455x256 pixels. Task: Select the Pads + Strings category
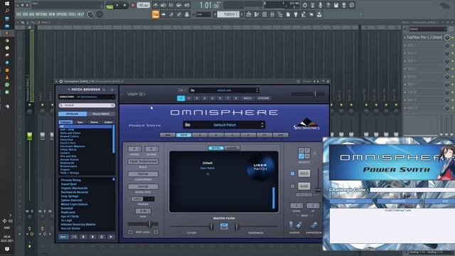[70, 173]
